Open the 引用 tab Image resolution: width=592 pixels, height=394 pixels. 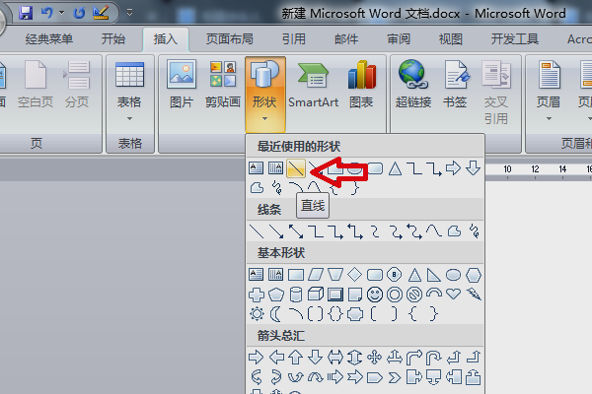click(x=293, y=39)
